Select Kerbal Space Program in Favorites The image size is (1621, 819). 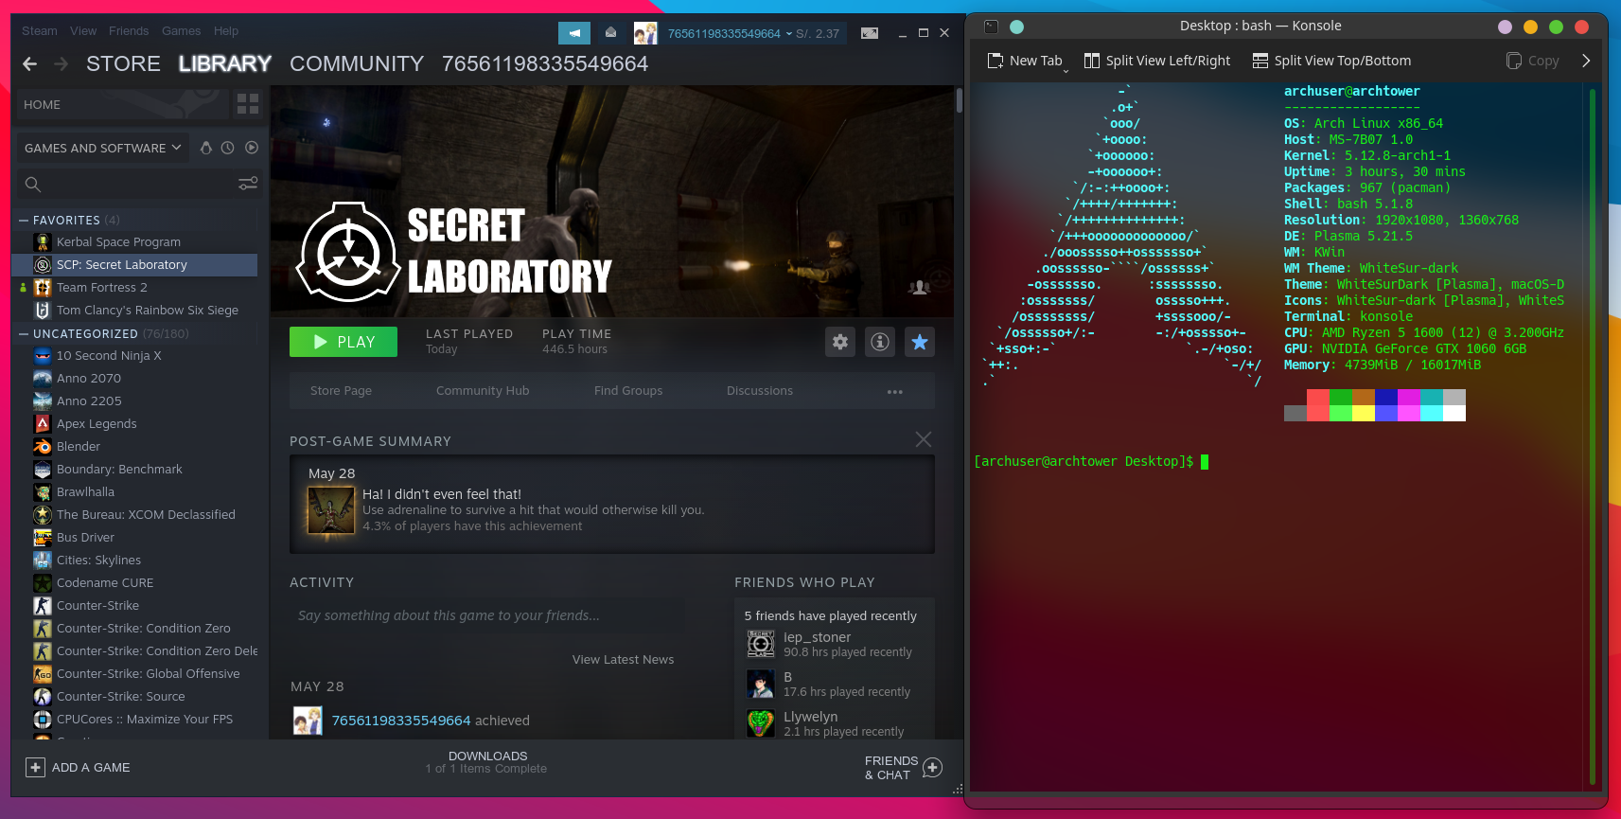134,242
